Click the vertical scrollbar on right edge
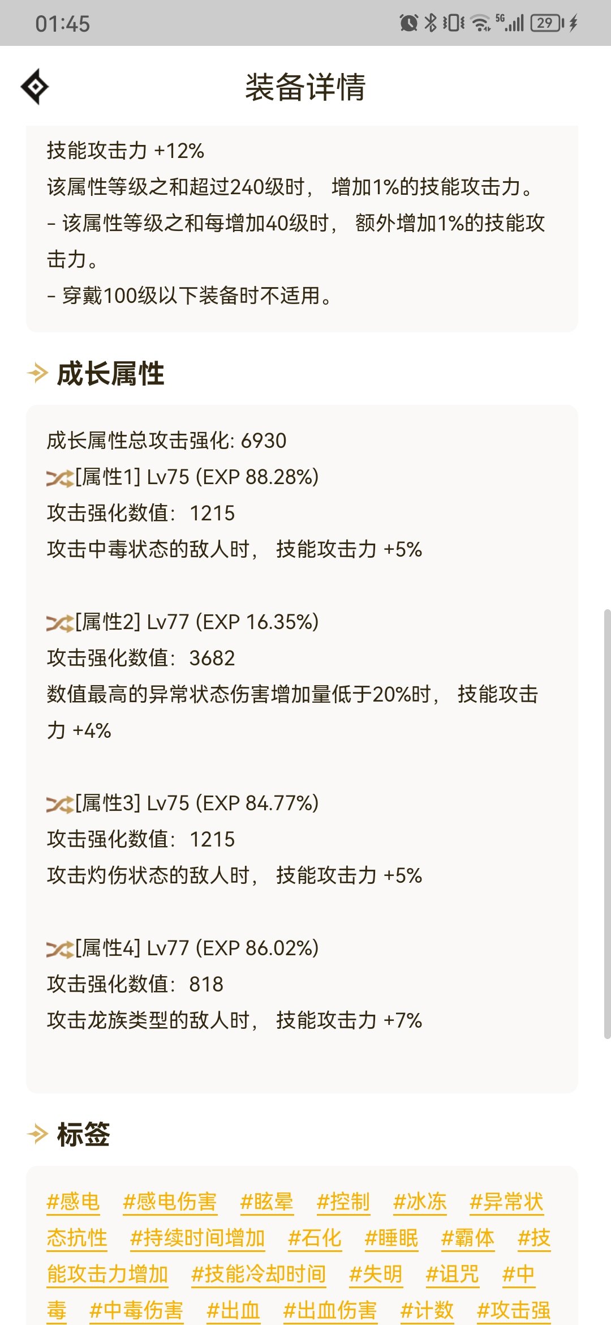Viewport: 611px width, 1325px height. pos(607,824)
